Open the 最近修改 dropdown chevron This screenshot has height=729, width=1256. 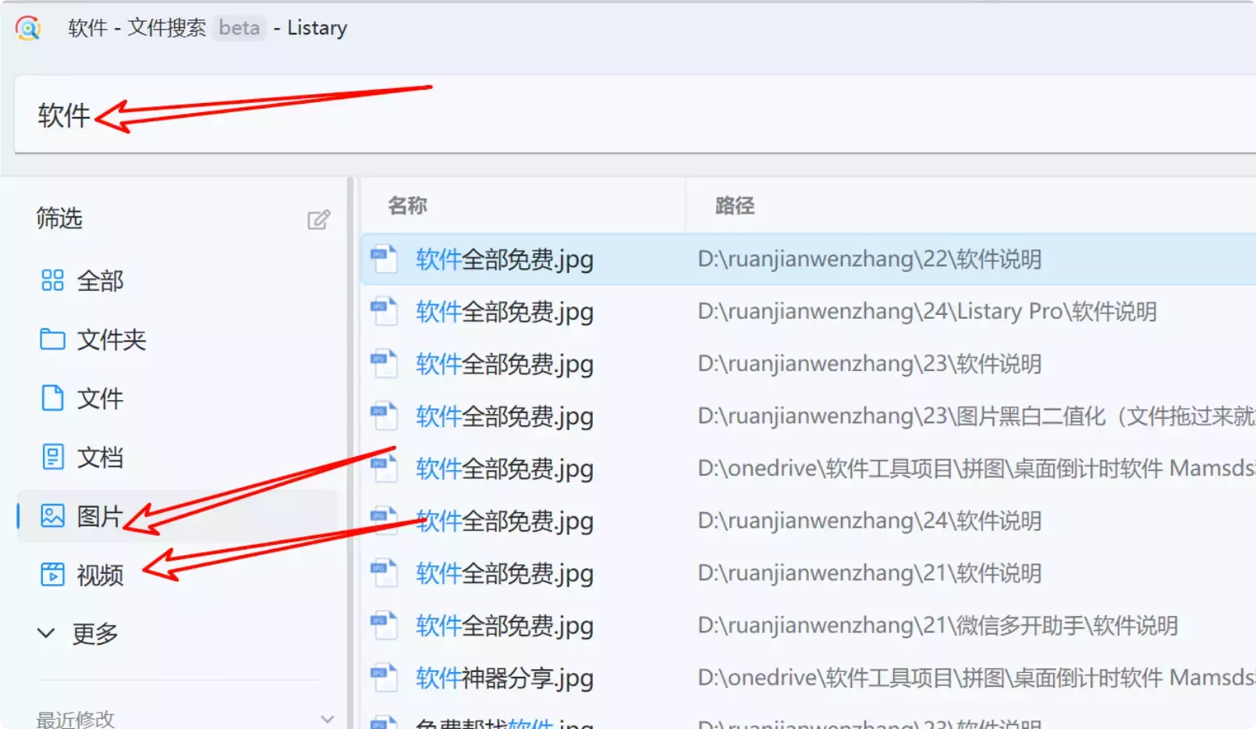point(327,718)
